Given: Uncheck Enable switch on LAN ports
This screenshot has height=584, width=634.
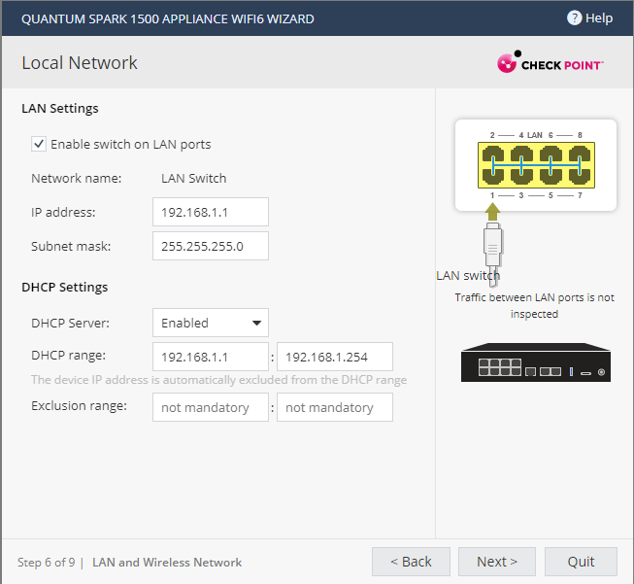Looking at the screenshot, I should pyautogui.click(x=39, y=144).
